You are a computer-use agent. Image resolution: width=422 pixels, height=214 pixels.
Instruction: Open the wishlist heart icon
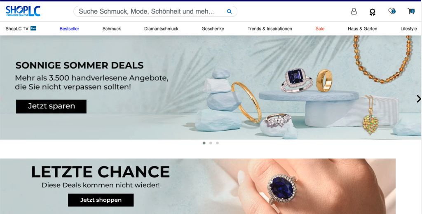click(x=392, y=11)
